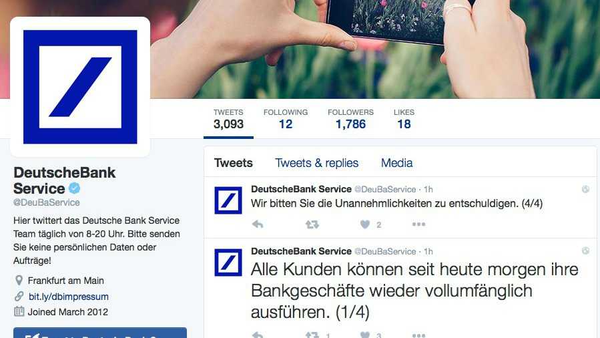Image resolution: width=600 pixels, height=338 pixels.
Task: Open more options on the (1/4) tweet
Action: point(418,335)
